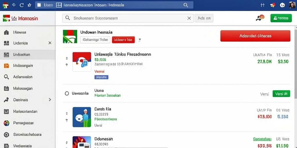The height and width of the screenshot is (148, 297).
Task: Open the notification flag icon in toolbar
Action: [273, 5]
